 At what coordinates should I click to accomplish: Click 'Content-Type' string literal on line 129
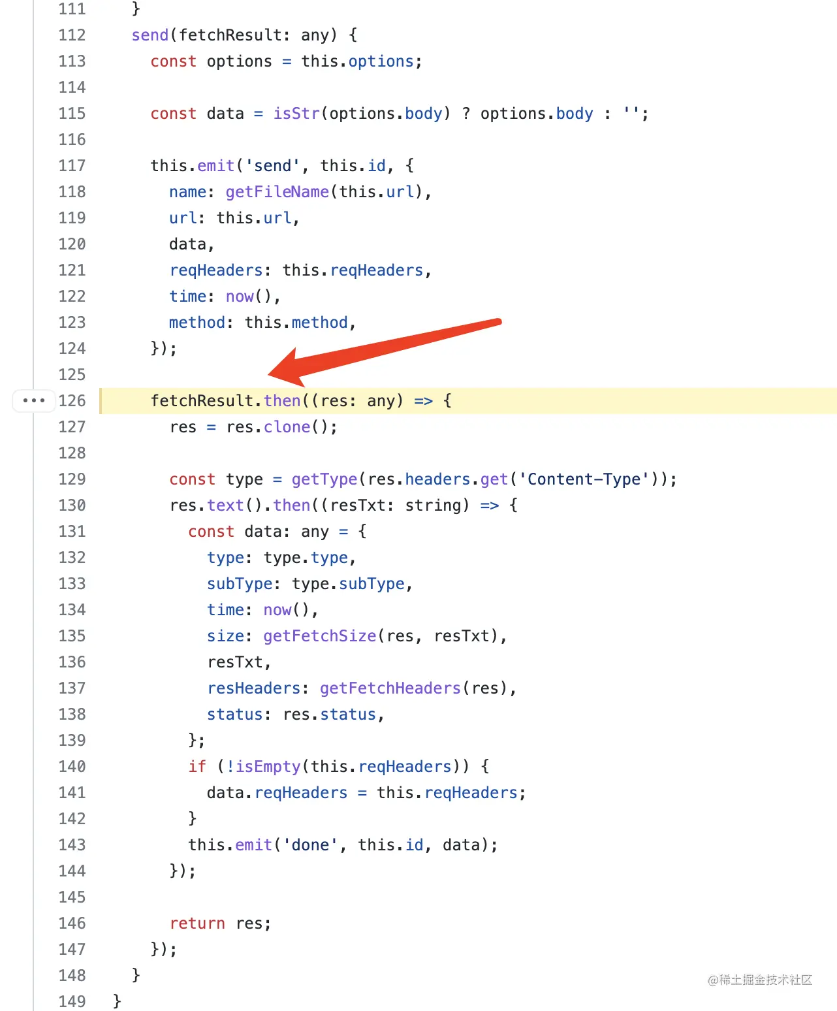point(584,479)
